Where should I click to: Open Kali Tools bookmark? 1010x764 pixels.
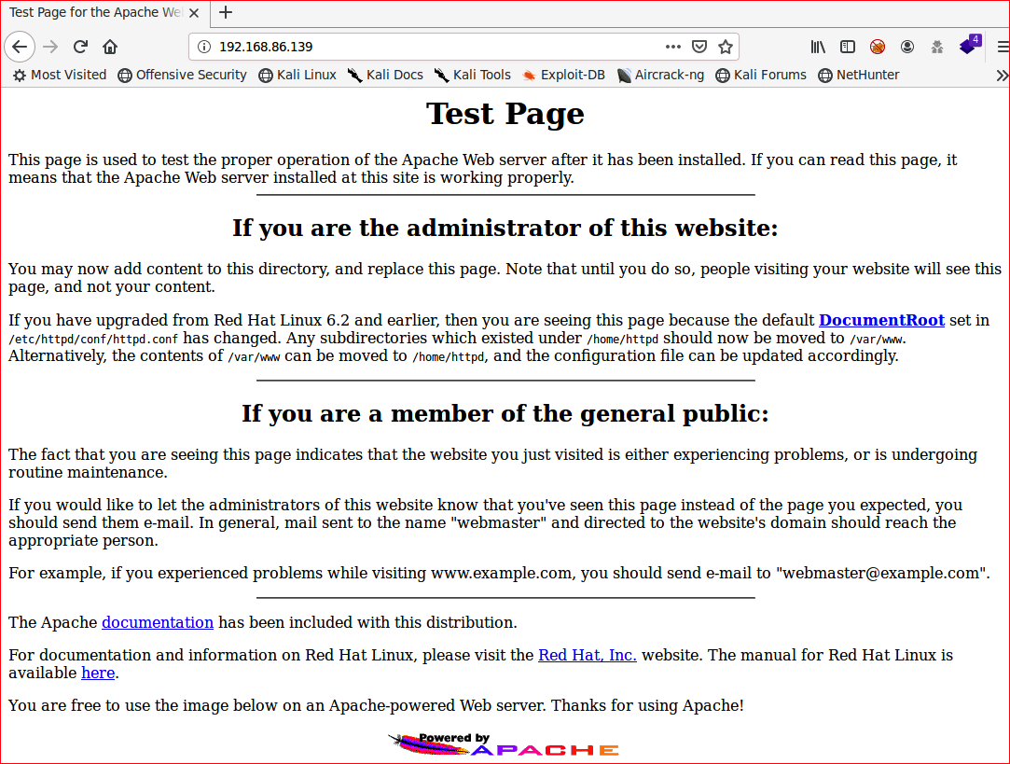pos(473,75)
